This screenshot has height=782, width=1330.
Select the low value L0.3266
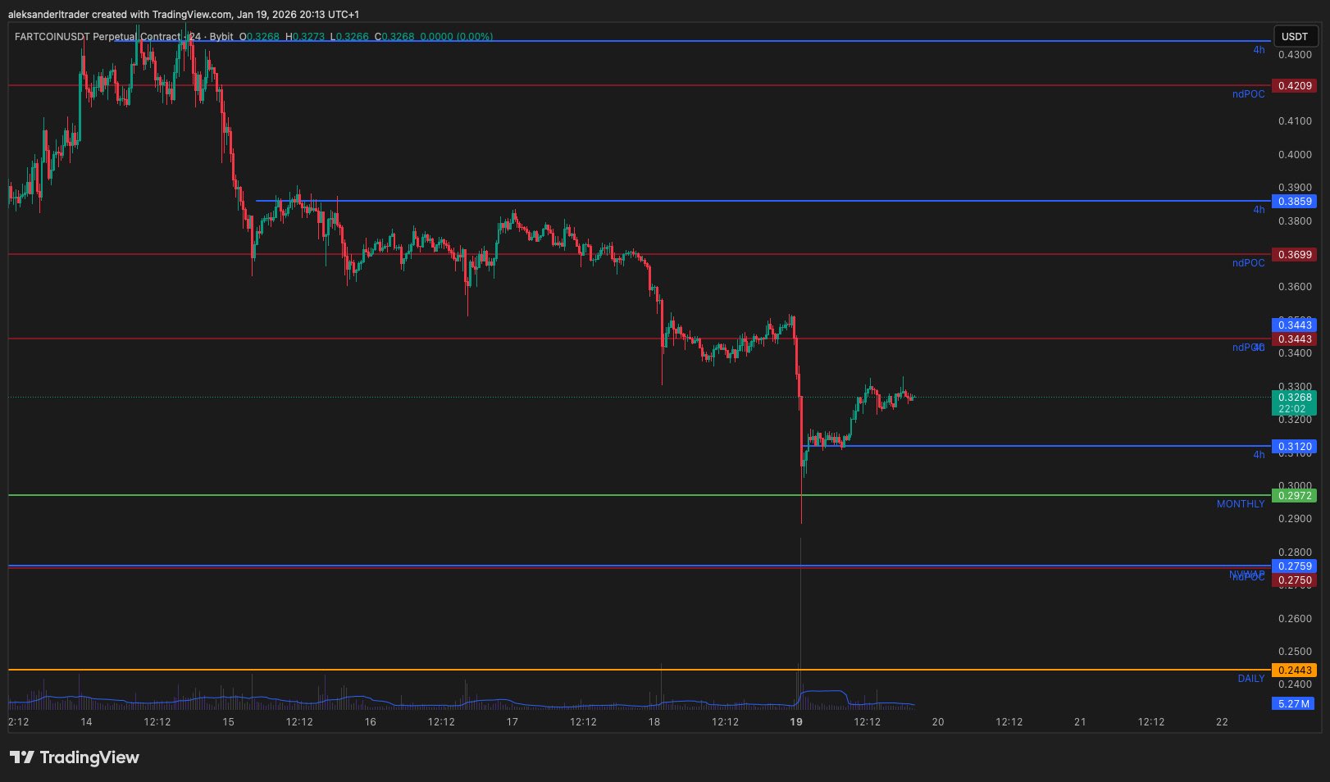point(349,37)
